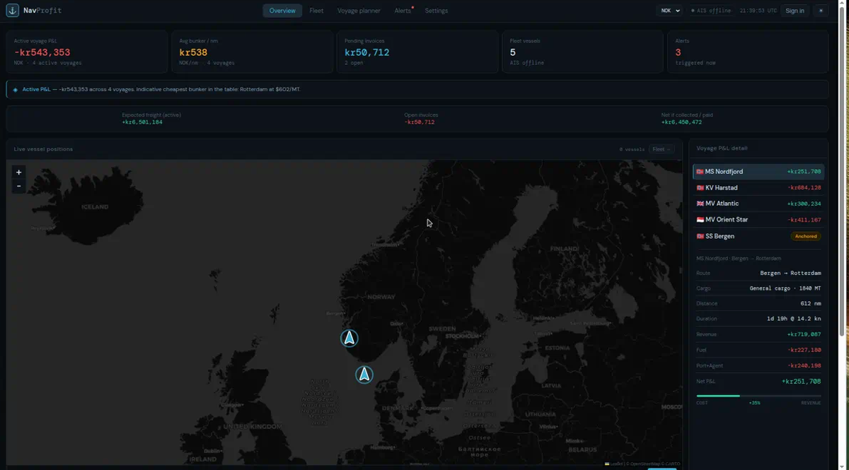Viewport: 849px width, 470px height.
Task: Click the Revenue +kr719,087 value
Action: pyautogui.click(x=804, y=334)
